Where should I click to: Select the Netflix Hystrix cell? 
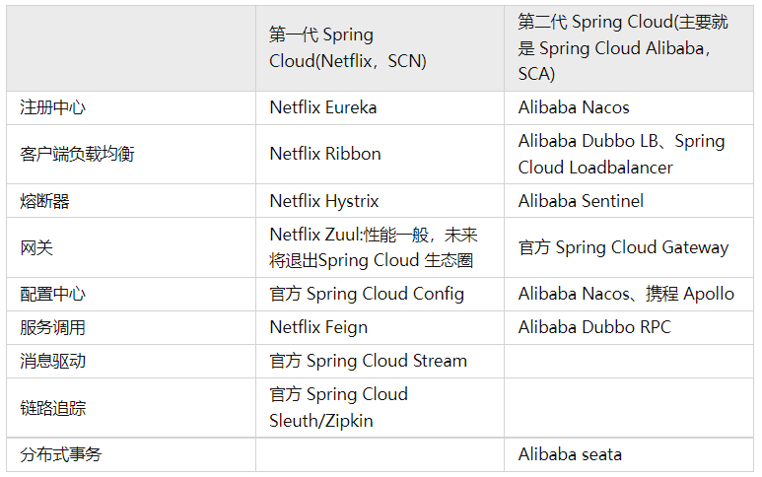point(324,201)
